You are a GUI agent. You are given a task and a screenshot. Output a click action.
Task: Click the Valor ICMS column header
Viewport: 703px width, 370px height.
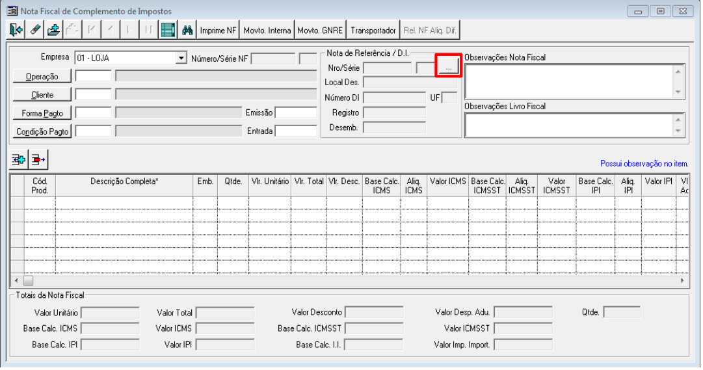[448, 186]
